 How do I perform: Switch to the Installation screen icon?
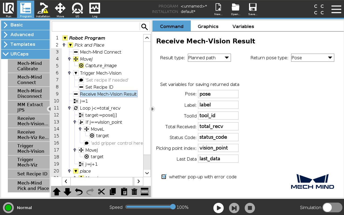[43, 9]
